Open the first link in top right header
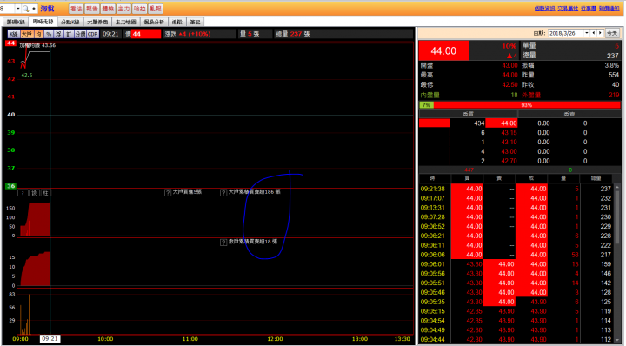The width and height of the screenshot is (626, 346). [545, 9]
